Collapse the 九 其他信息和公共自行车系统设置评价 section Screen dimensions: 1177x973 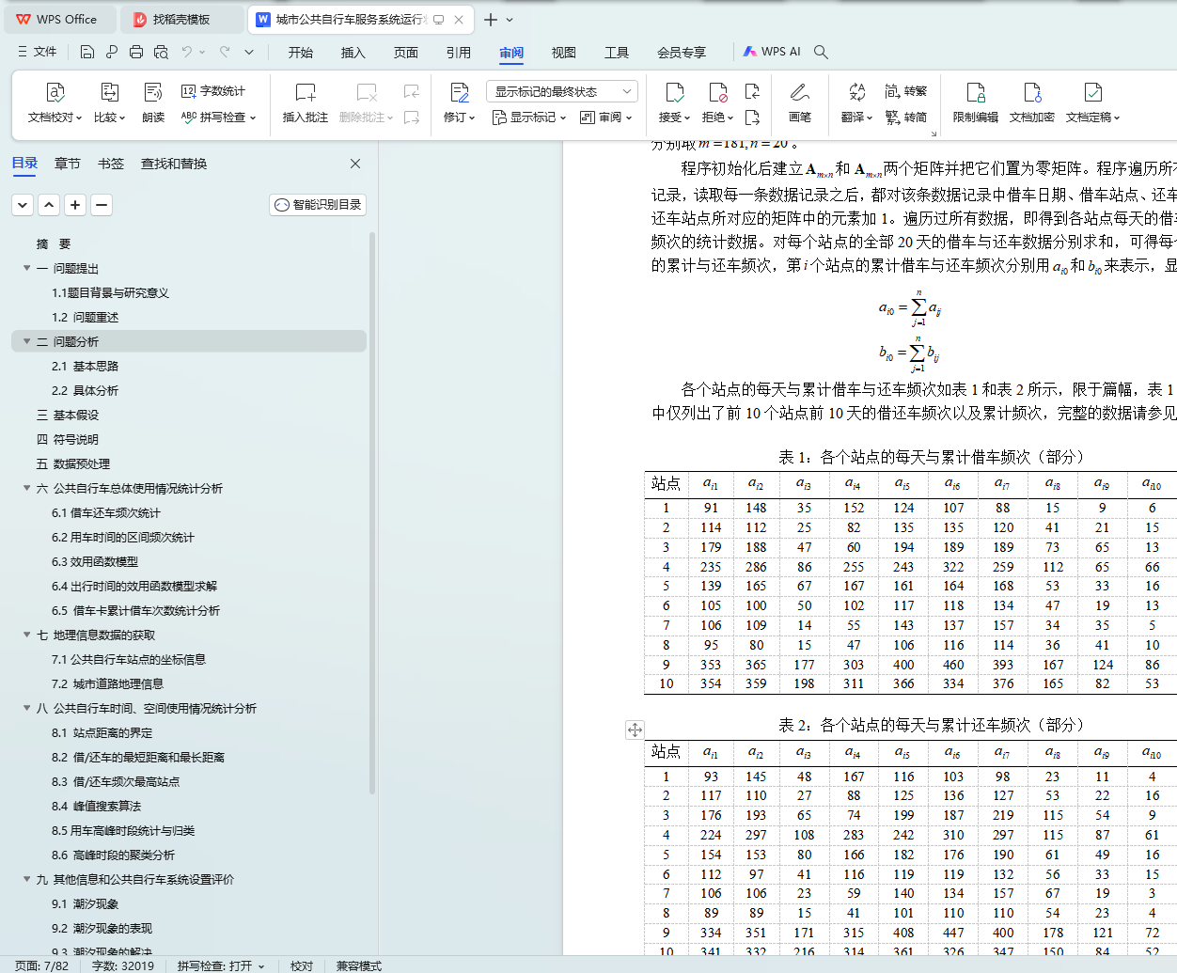tap(27, 879)
